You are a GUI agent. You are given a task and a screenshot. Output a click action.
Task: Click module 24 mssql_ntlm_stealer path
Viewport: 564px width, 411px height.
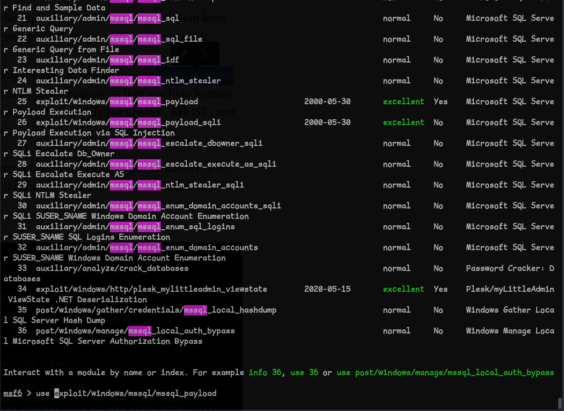128,81
